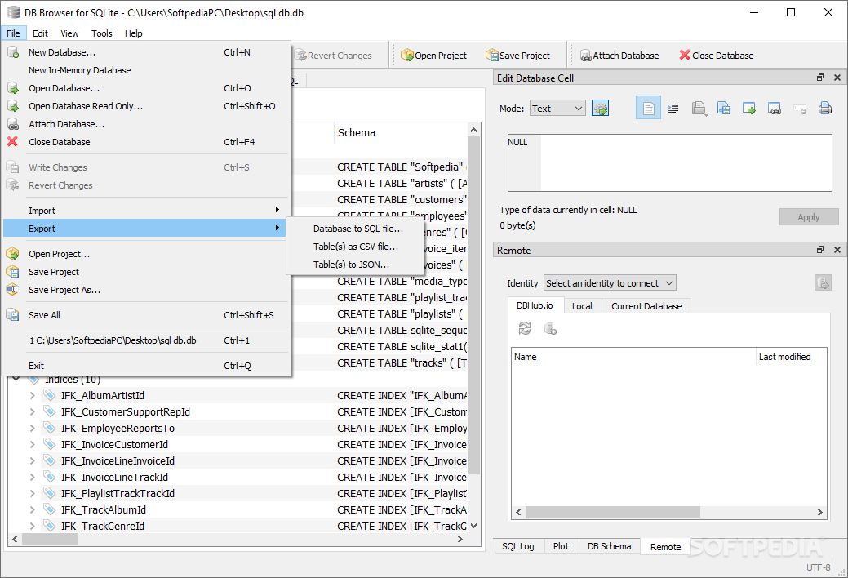
Task: Select Database to SQL file export option
Action: [355, 229]
